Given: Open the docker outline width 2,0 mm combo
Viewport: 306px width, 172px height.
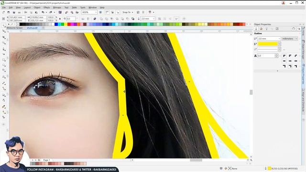Looking at the screenshot, I should 269,39.
